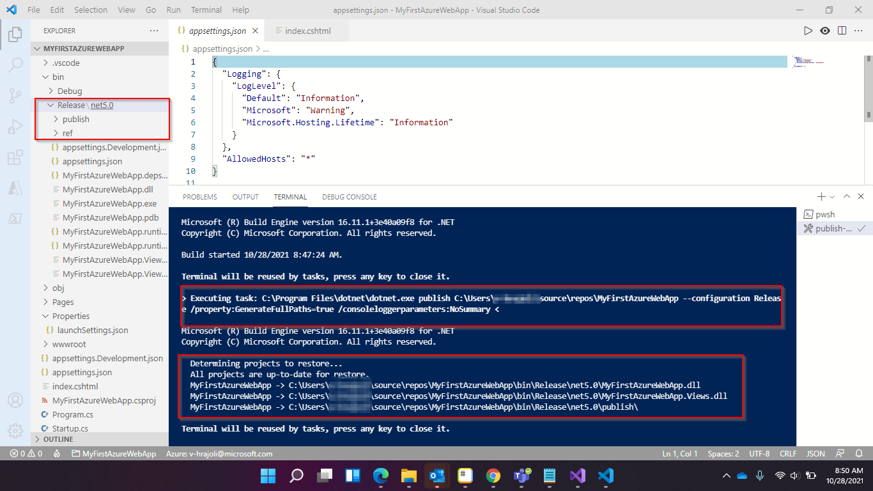The width and height of the screenshot is (873, 491).
Task: Open the Explorer panel ellipsis menu
Action: click(x=153, y=31)
